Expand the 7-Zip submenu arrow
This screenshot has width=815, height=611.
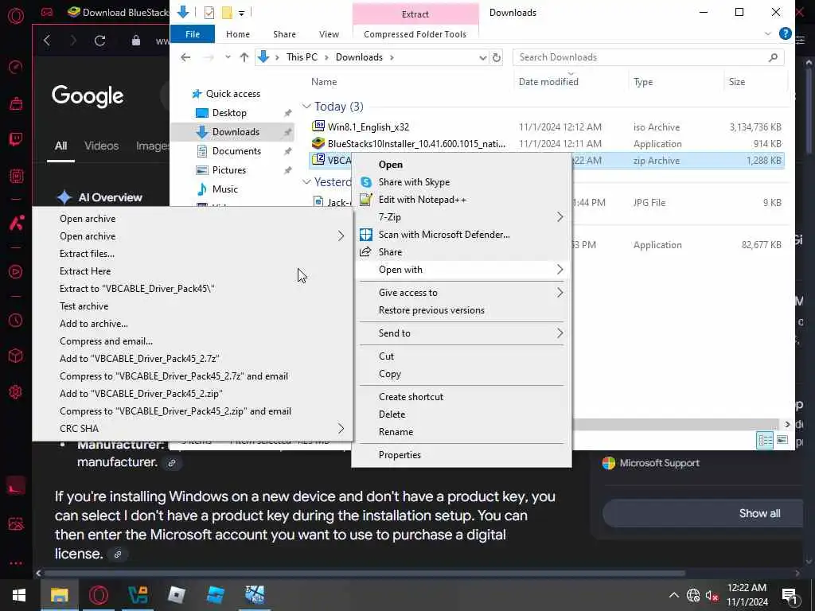click(560, 217)
